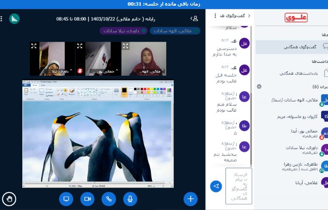Click chat message 'ببخشید نتم ضعیفه'

point(225,157)
